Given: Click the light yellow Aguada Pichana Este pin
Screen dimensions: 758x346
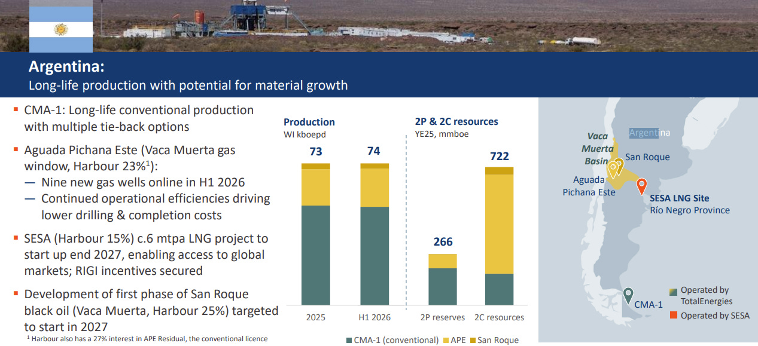Looking at the screenshot, I should (x=613, y=170).
